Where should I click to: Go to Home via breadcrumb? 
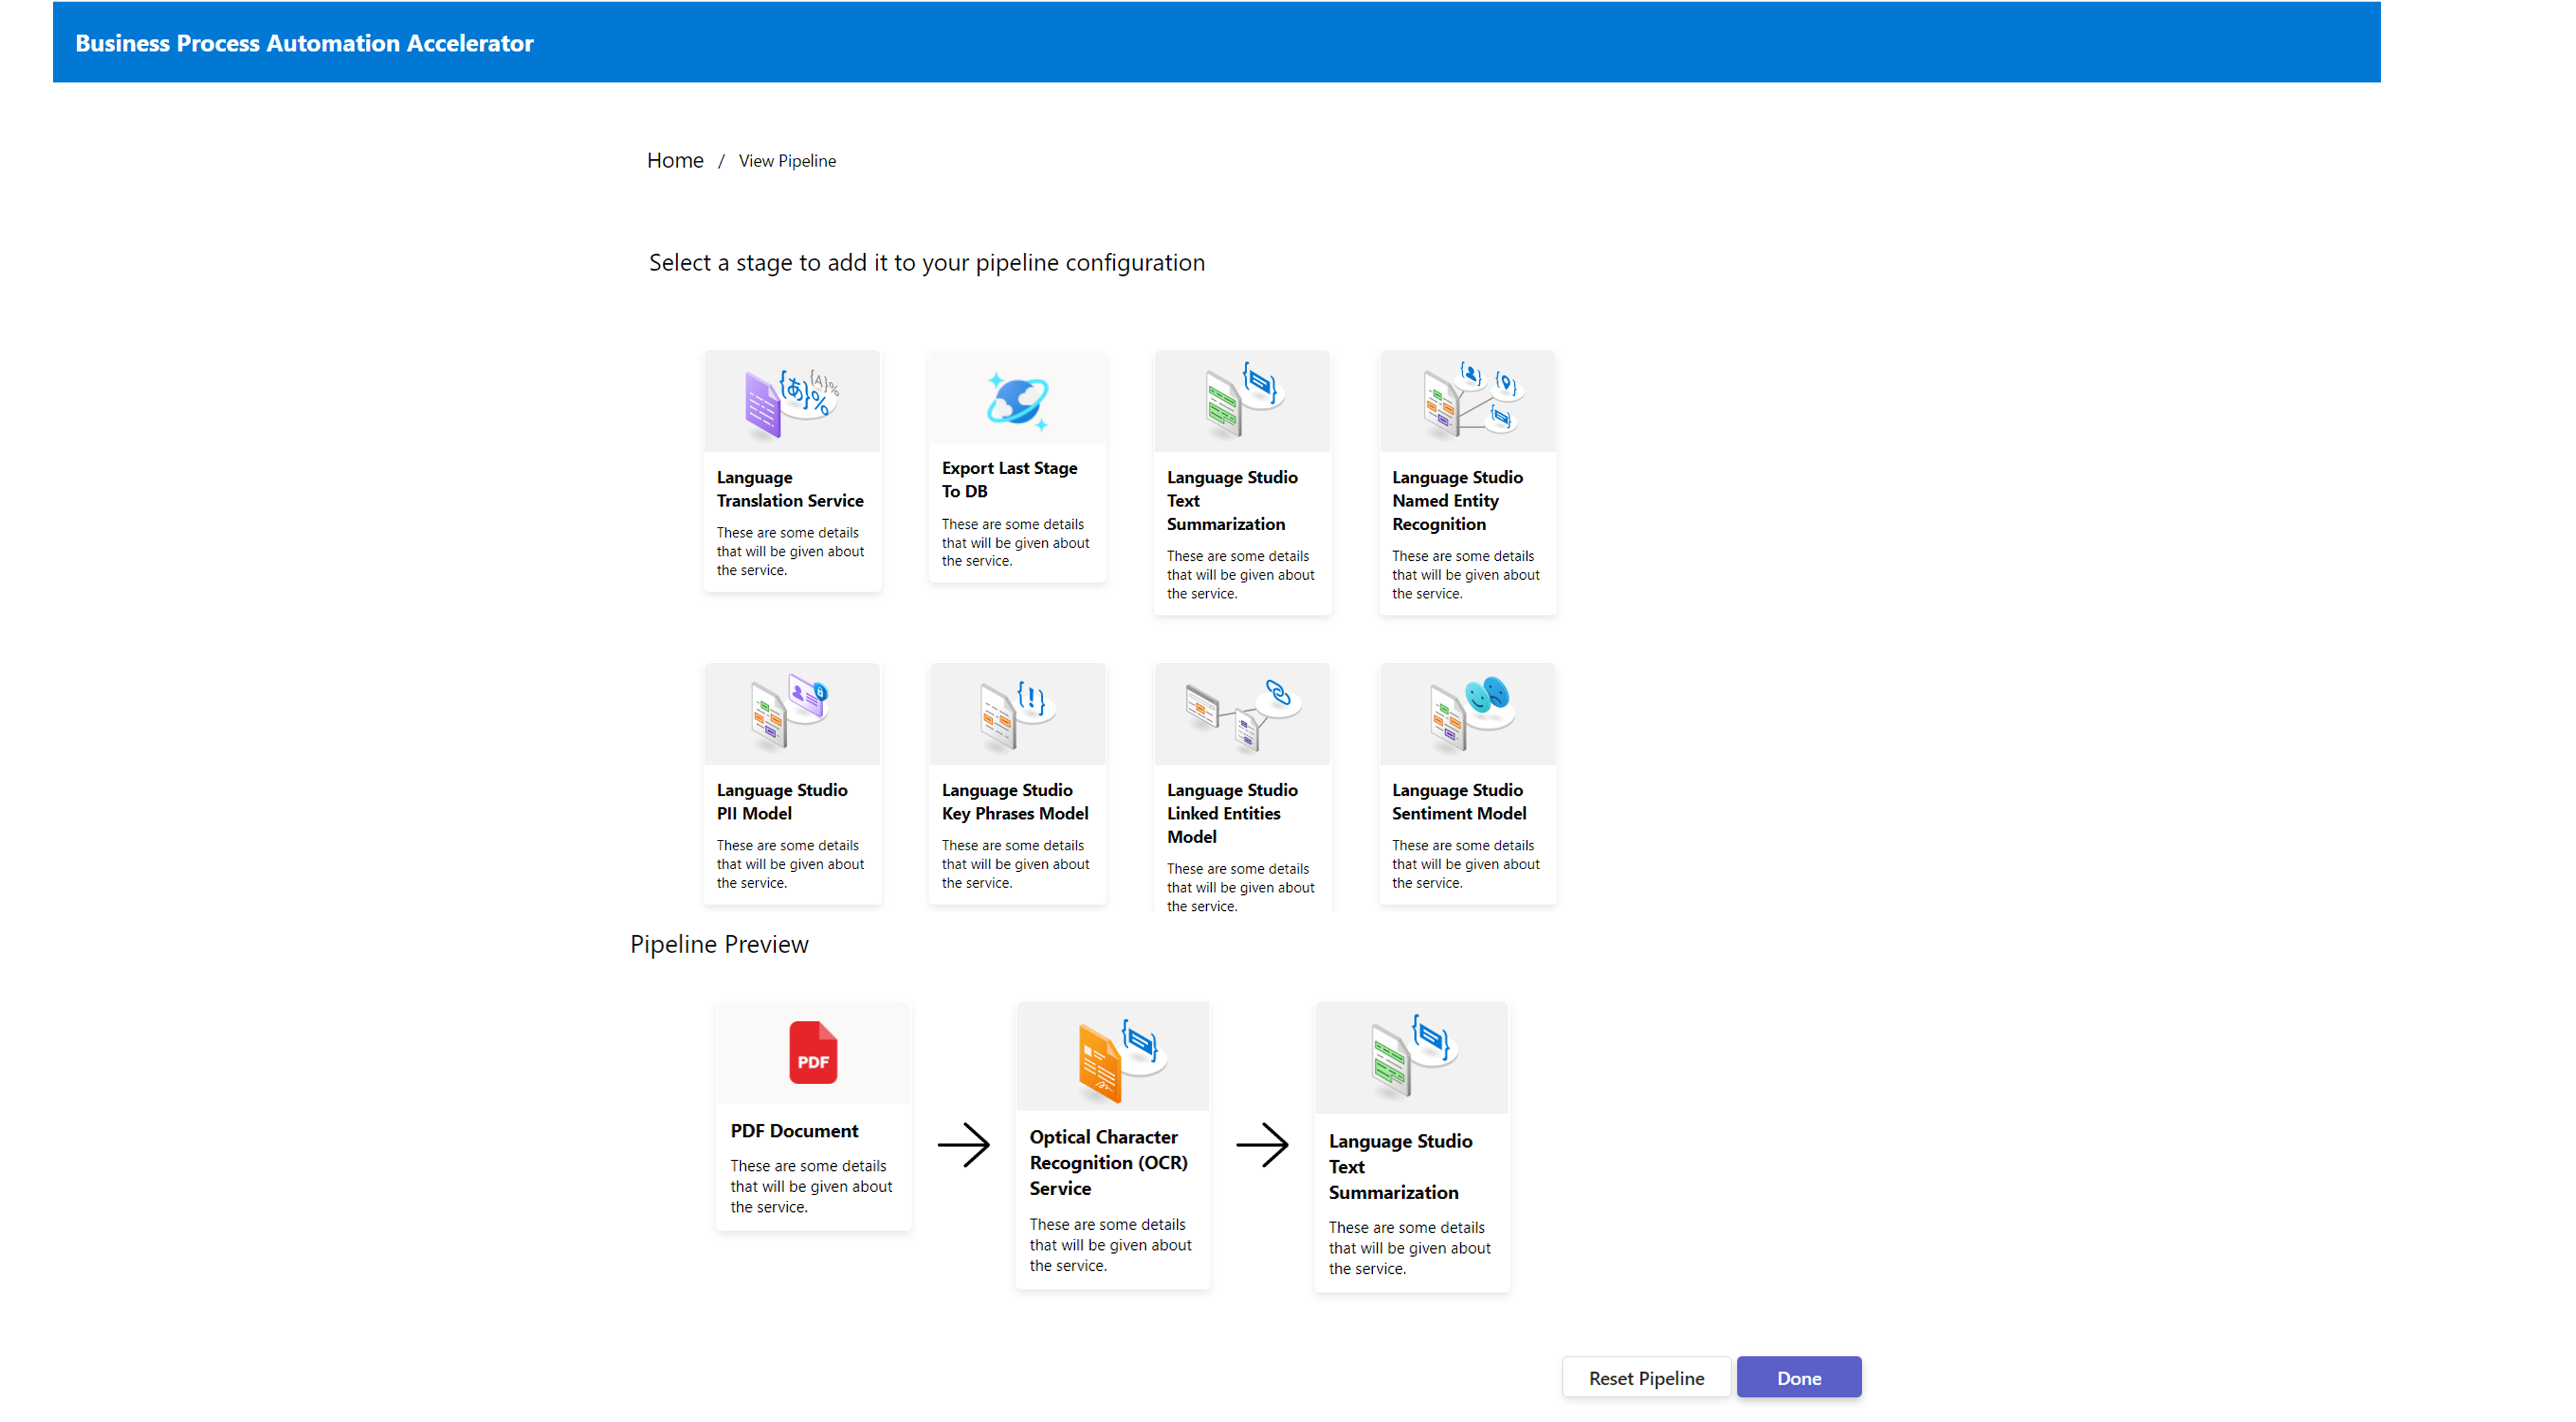[675, 160]
